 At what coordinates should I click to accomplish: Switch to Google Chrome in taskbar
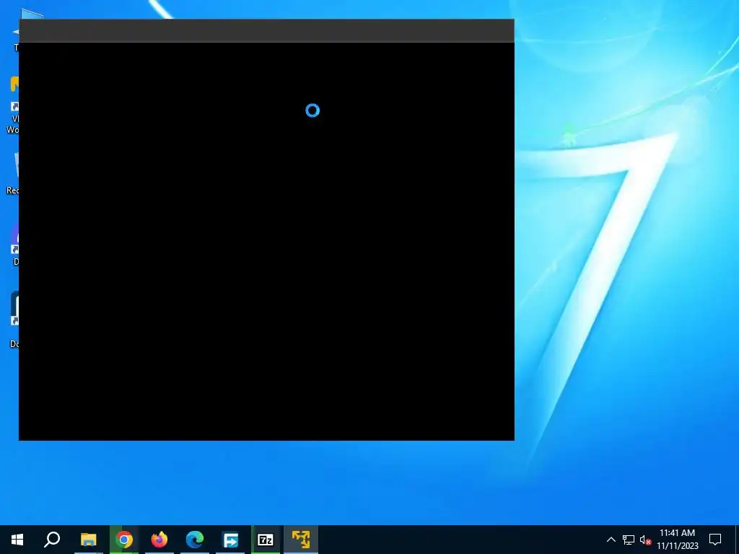point(124,540)
